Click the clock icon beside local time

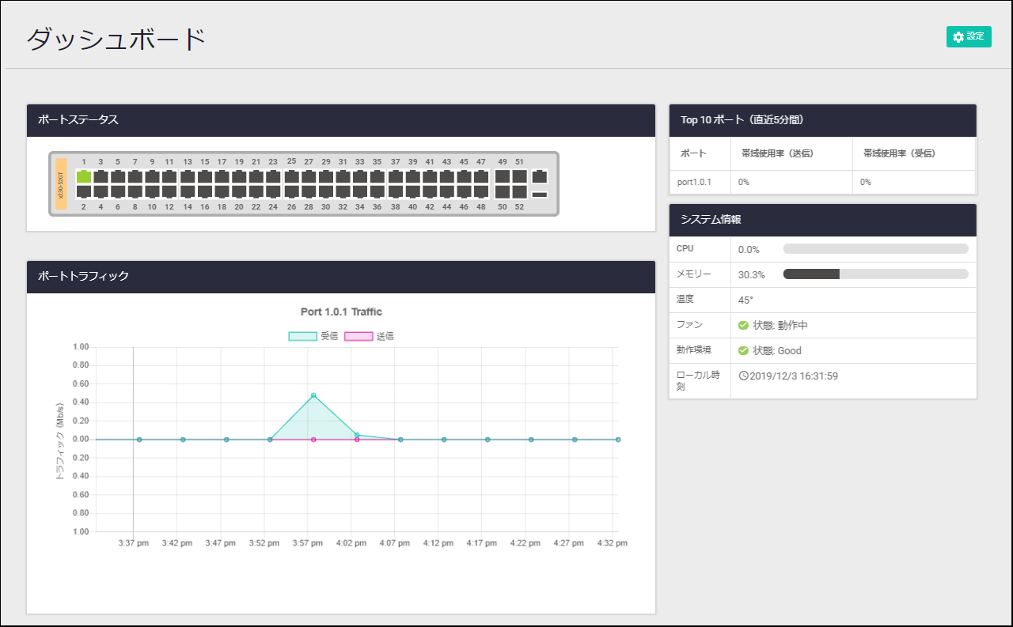(743, 376)
